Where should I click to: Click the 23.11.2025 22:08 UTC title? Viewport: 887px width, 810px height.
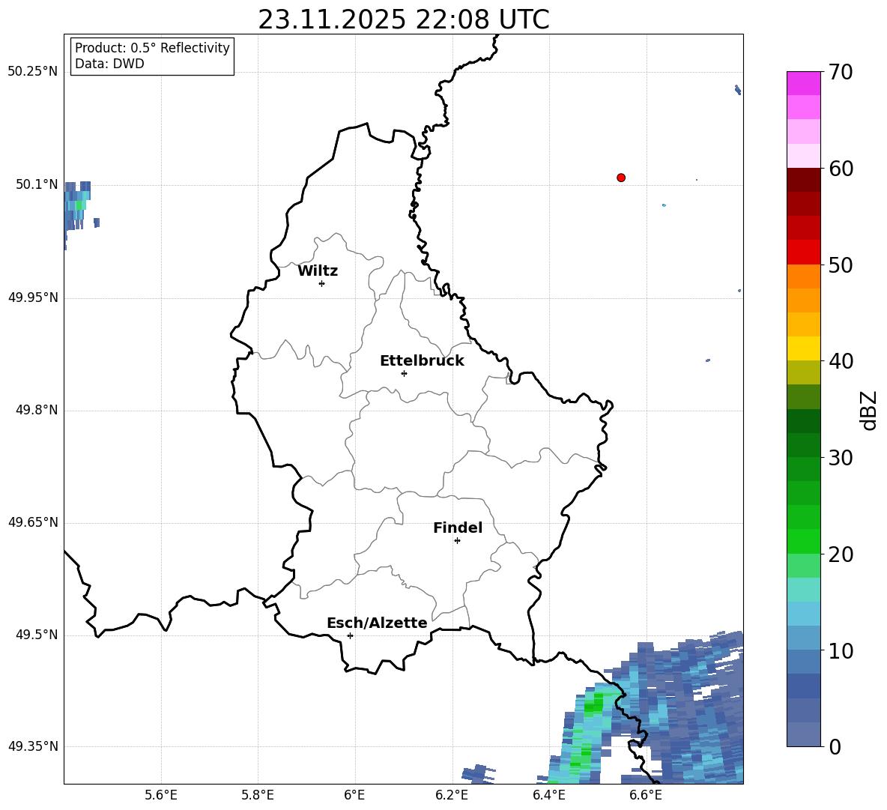click(x=404, y=19)
